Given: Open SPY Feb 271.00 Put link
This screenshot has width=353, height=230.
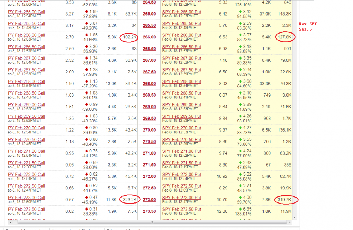Looking at the screenshot, I should [x=182, y=151].
